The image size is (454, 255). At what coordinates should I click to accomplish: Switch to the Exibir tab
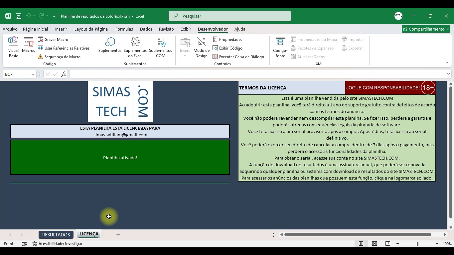click(186, 29)
